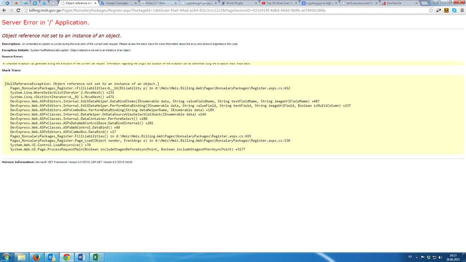Close the Google Translate tab

point(135,3)
